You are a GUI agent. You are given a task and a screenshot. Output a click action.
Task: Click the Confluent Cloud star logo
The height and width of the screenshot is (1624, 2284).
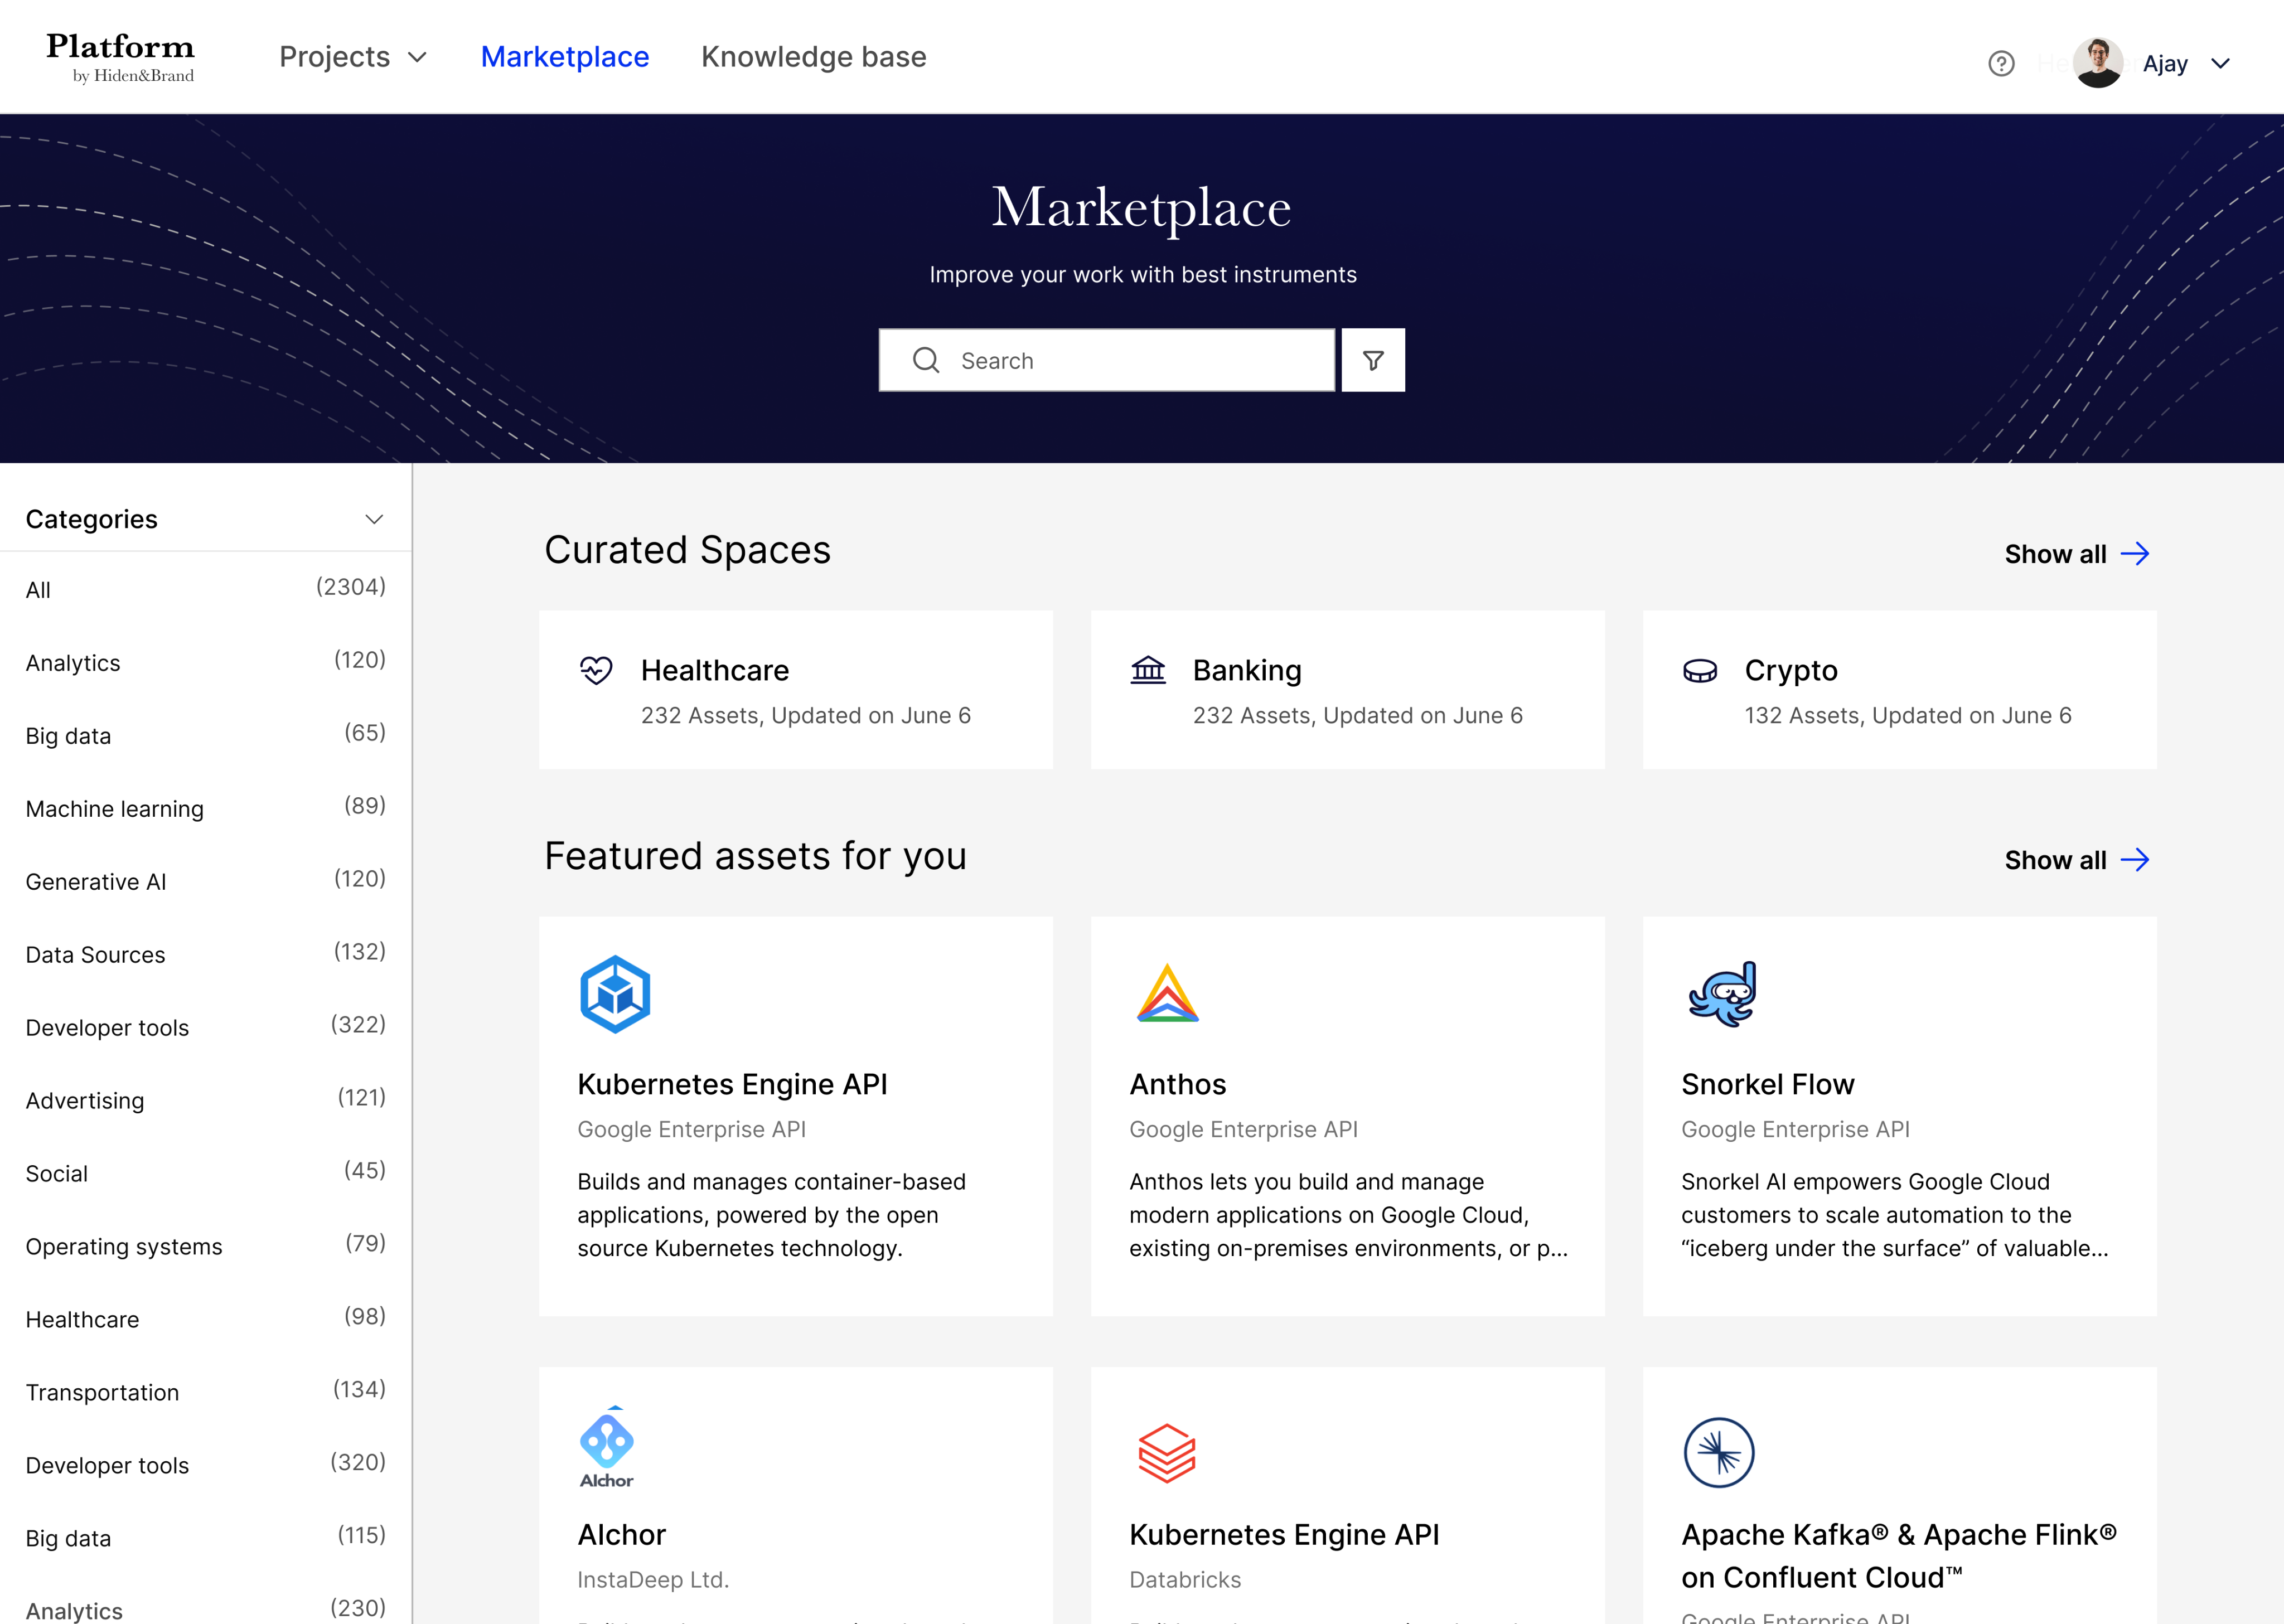click(1719, 1453)
